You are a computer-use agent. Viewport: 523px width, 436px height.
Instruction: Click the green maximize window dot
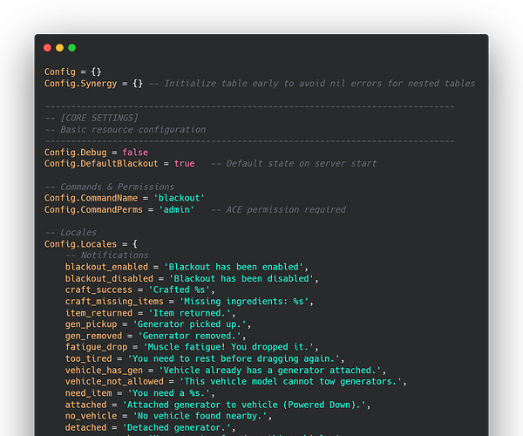[71, 47]
